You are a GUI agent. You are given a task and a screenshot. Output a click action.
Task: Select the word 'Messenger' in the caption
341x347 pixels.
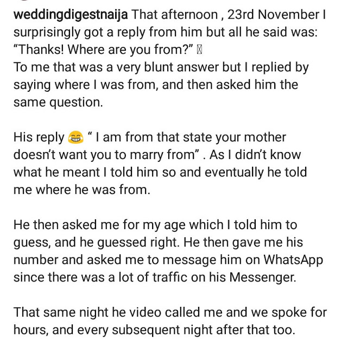tap(262, 277)
